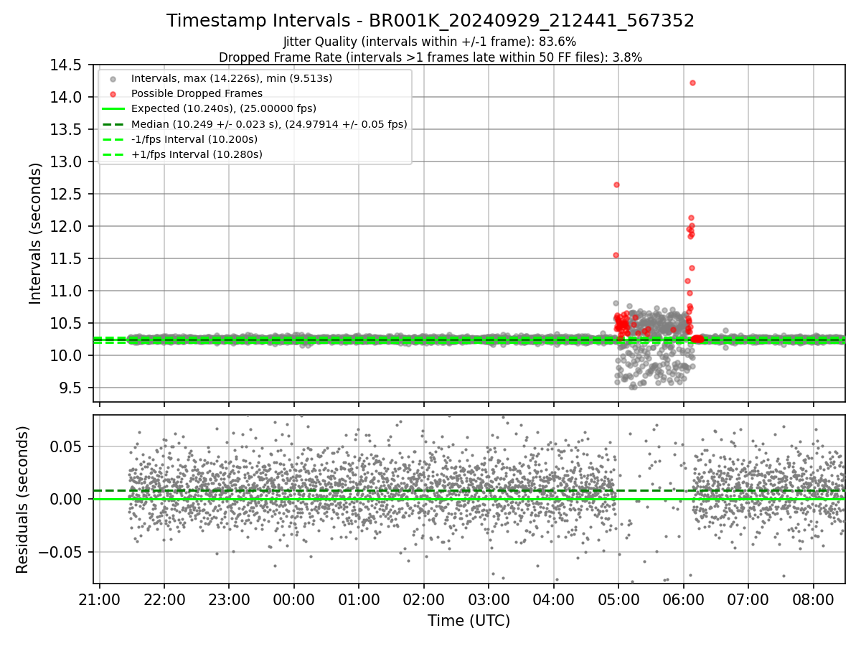Click the red dropped-frame point near 11.55 seconds
The image size is (861, 646).
pyautogui.click(x=616, y=255)
